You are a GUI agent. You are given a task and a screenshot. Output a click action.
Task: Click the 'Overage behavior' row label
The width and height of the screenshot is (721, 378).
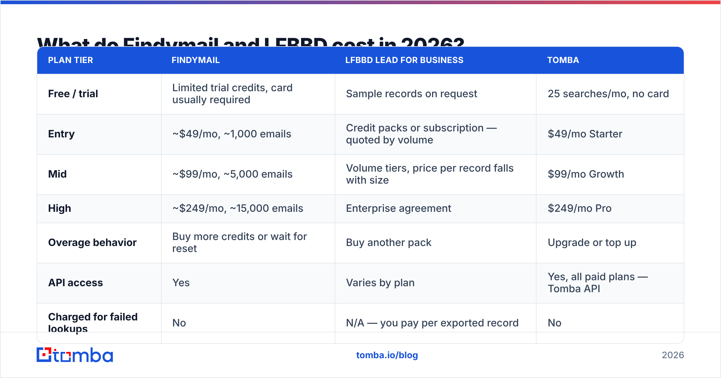[x=92, y=243]
